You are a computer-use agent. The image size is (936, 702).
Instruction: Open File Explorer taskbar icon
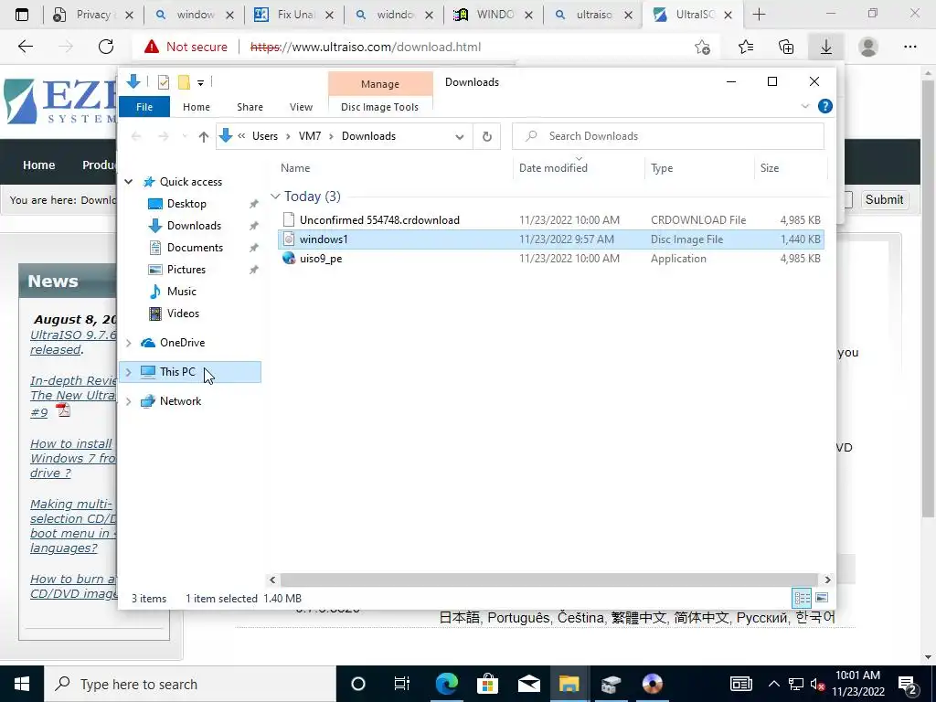pyautogui.click(x=569, y=684)
